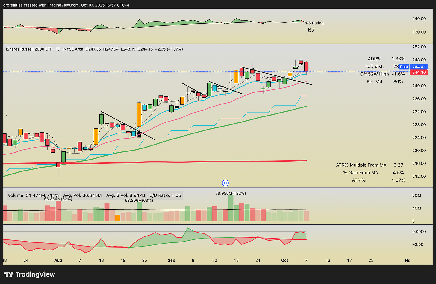Click the −2.00 oscillator axis label

(x=418, y=244)
